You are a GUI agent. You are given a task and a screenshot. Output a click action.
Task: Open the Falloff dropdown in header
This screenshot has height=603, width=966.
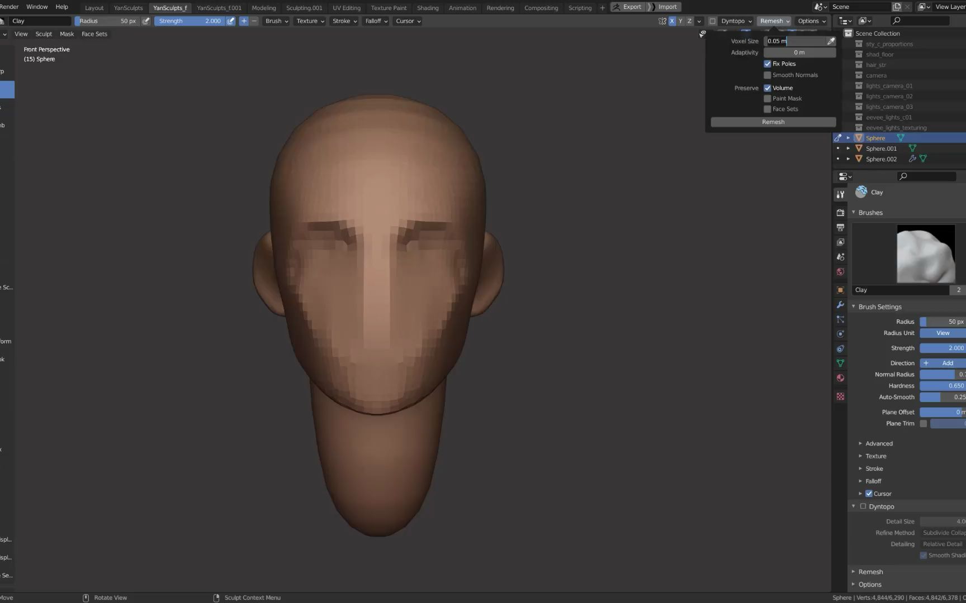376,21
